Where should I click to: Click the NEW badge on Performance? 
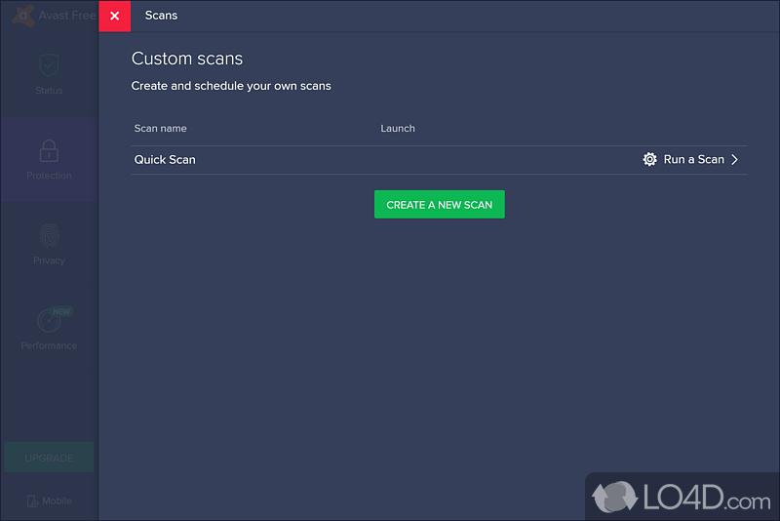pyautogui.click(x=63, y=311)
